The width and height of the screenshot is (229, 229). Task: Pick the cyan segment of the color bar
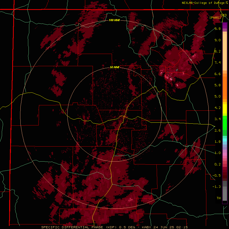pyautogui.click(x=225, y=140)
